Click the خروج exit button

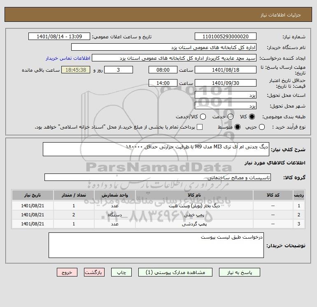click(x=67, y=272)
